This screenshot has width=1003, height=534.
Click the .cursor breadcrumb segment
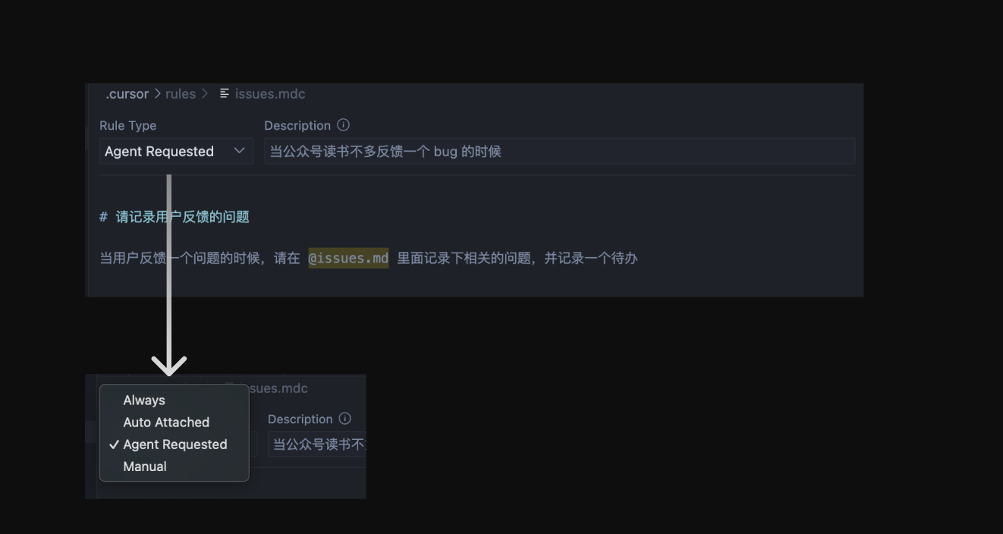(x=127, y=94)
